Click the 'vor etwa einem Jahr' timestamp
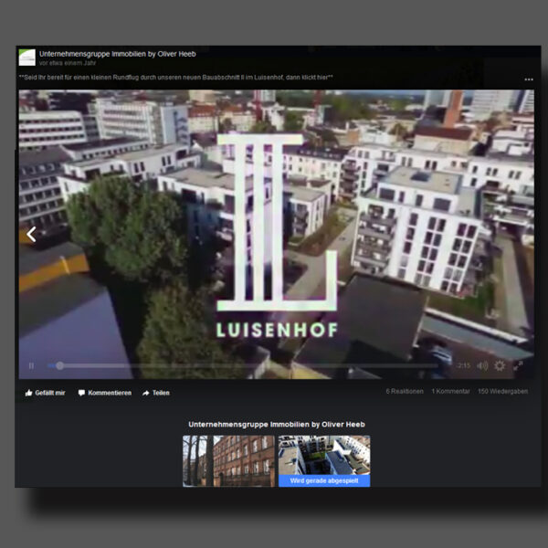548x548 pixels. 68,63
